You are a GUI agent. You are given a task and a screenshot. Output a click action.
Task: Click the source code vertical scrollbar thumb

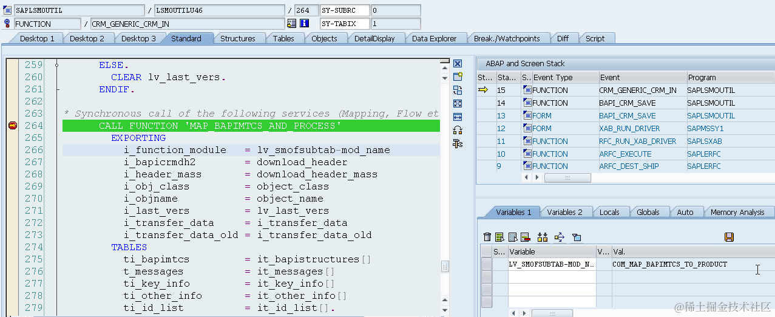[445, 267]
